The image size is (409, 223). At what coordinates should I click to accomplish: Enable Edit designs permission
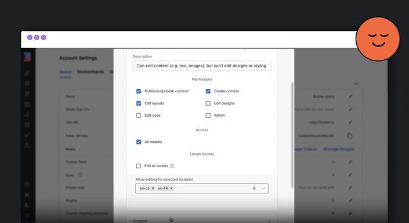pos(208,103)
